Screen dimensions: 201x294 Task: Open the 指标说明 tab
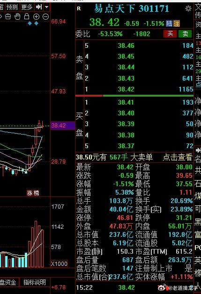tap(35, 282)
